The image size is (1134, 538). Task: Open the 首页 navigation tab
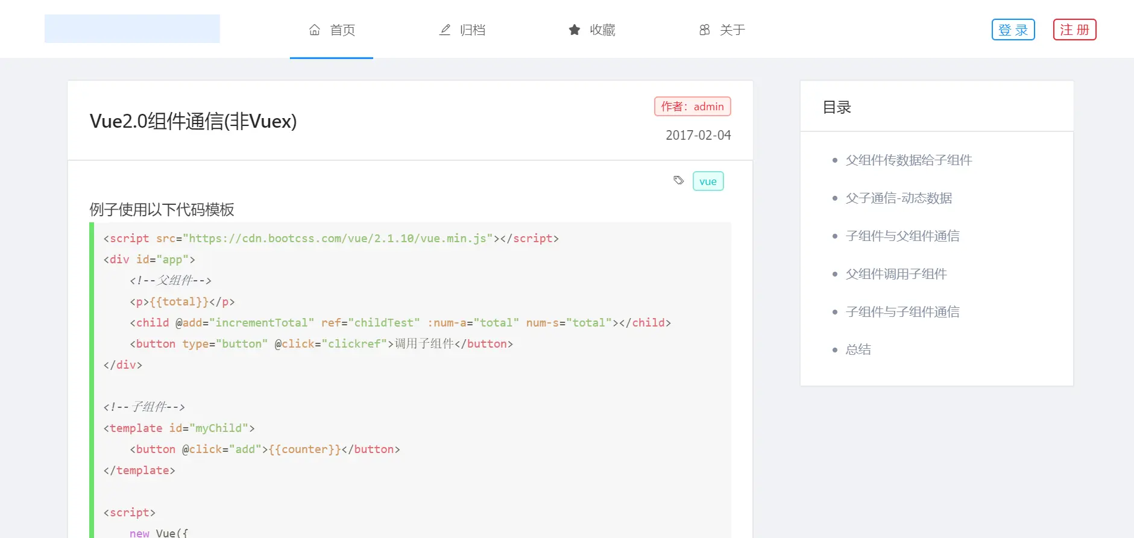pyautogui.click(x=332, y=30)
